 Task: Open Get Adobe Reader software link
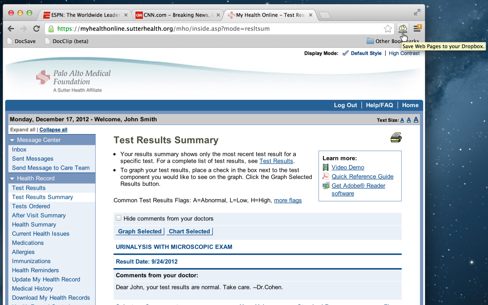(x=358, y=189)
